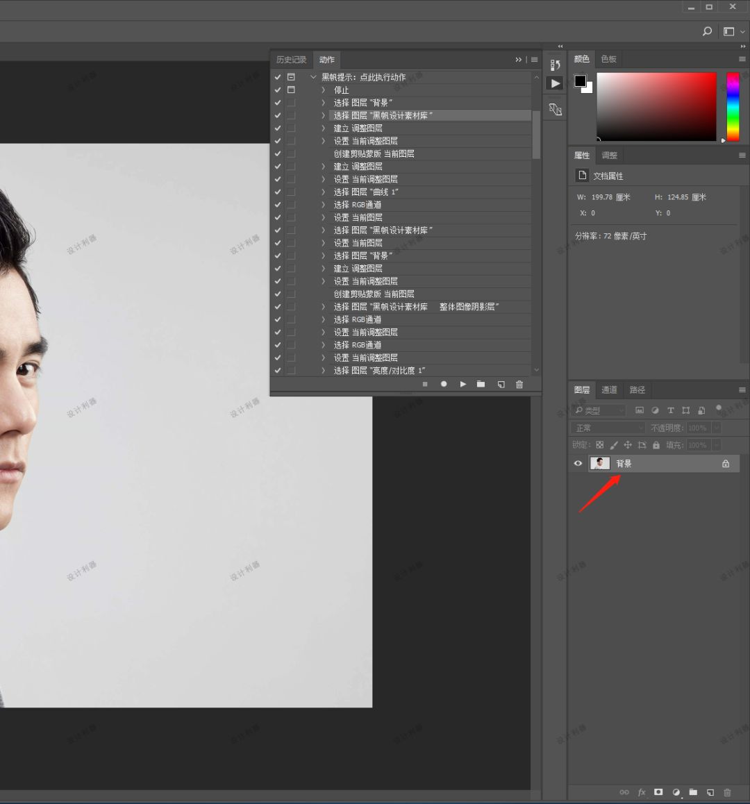
Task: Open the Properties panel menu
Action: point(742,156)
